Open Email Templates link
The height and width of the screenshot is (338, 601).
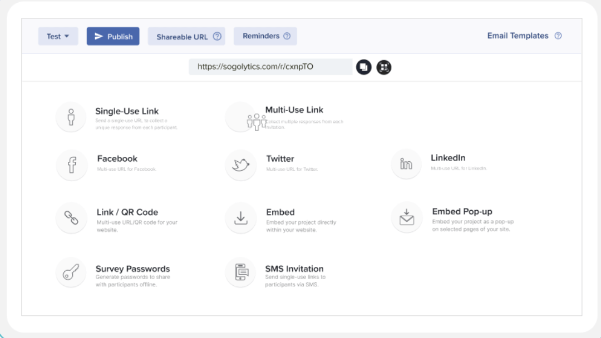coord(518,36)
